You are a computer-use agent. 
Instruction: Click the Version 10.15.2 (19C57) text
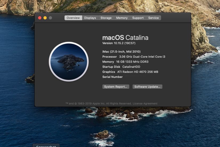tap(119, 43)
